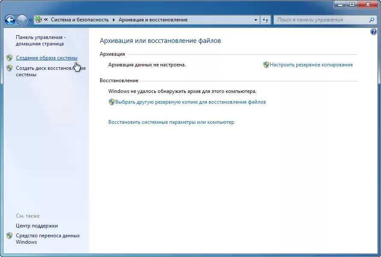Click shield icon beside "Настроить резервное копирование"
Screen dimensions: 381x257
coord(266,65)
